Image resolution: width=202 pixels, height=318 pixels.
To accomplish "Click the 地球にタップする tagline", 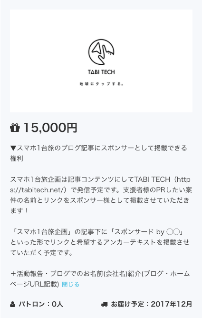I will [101, 84].
